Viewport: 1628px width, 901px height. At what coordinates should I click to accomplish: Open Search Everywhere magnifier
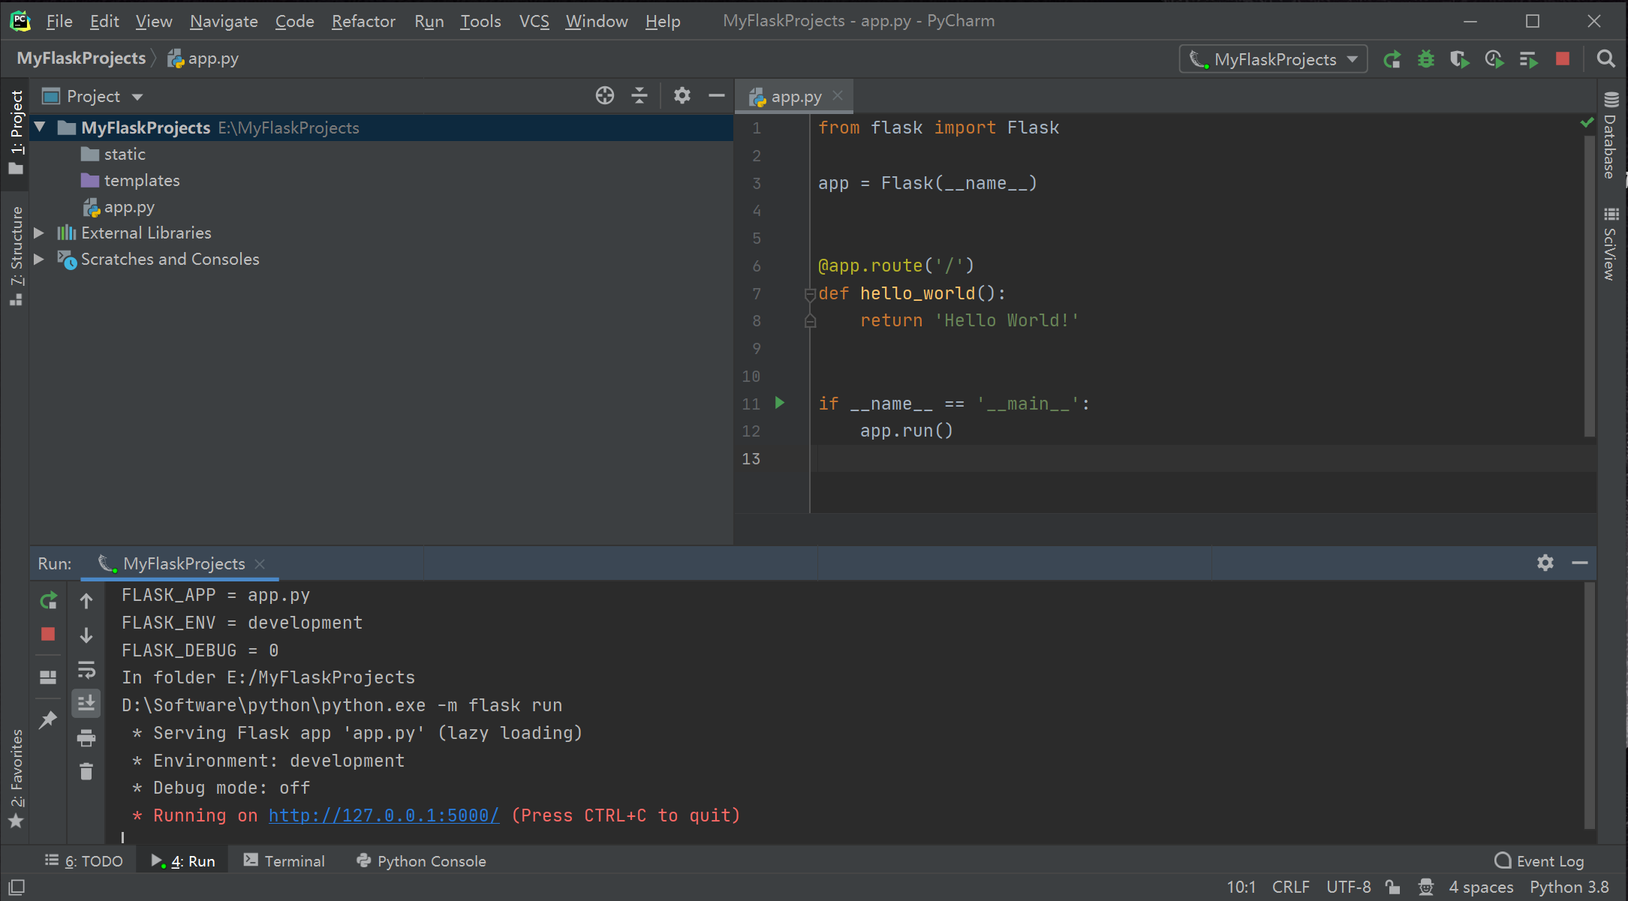point(1605,59)
